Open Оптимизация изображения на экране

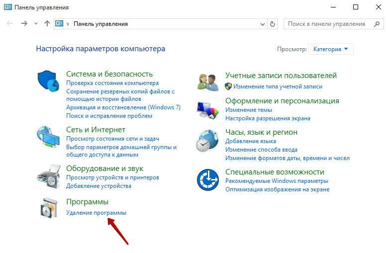[278, 189]
